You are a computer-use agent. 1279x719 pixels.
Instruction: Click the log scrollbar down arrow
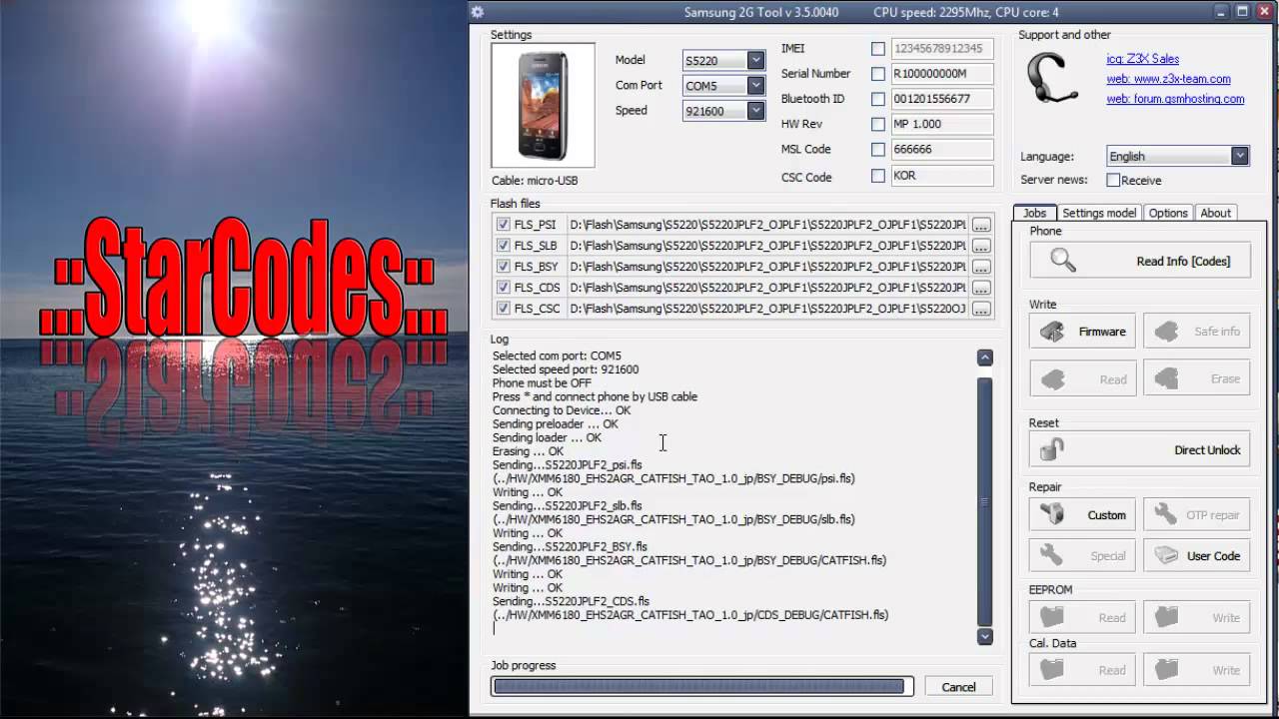985,636
